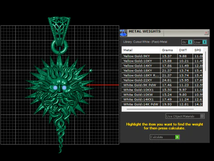Click the DWT column header
The width and height of the screenshot is (214, 161).
point(185,50)
